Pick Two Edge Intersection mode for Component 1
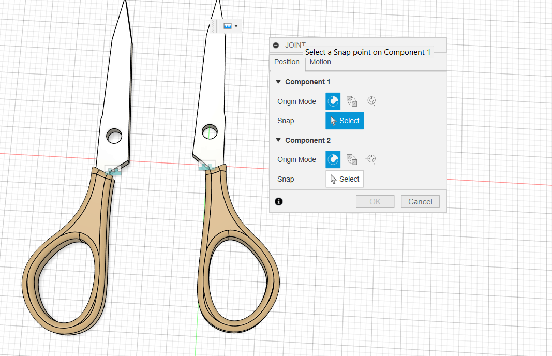 click(x=370, y=101)
